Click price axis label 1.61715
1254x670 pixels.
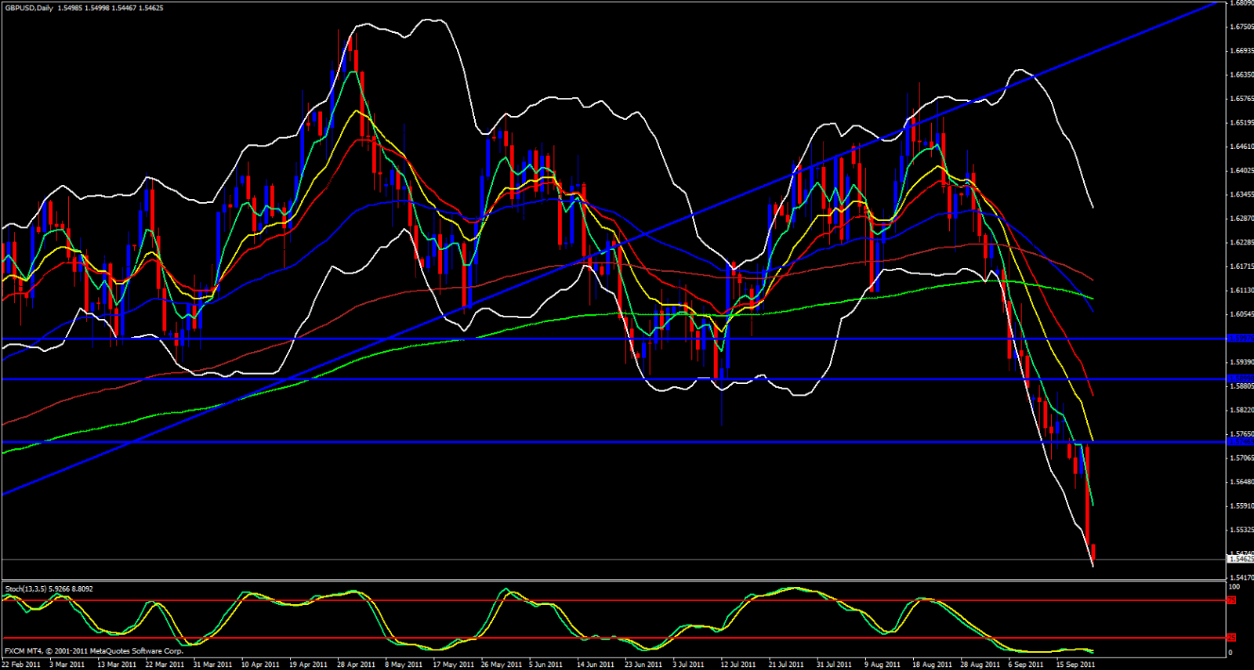click(x=1242, y=267)
